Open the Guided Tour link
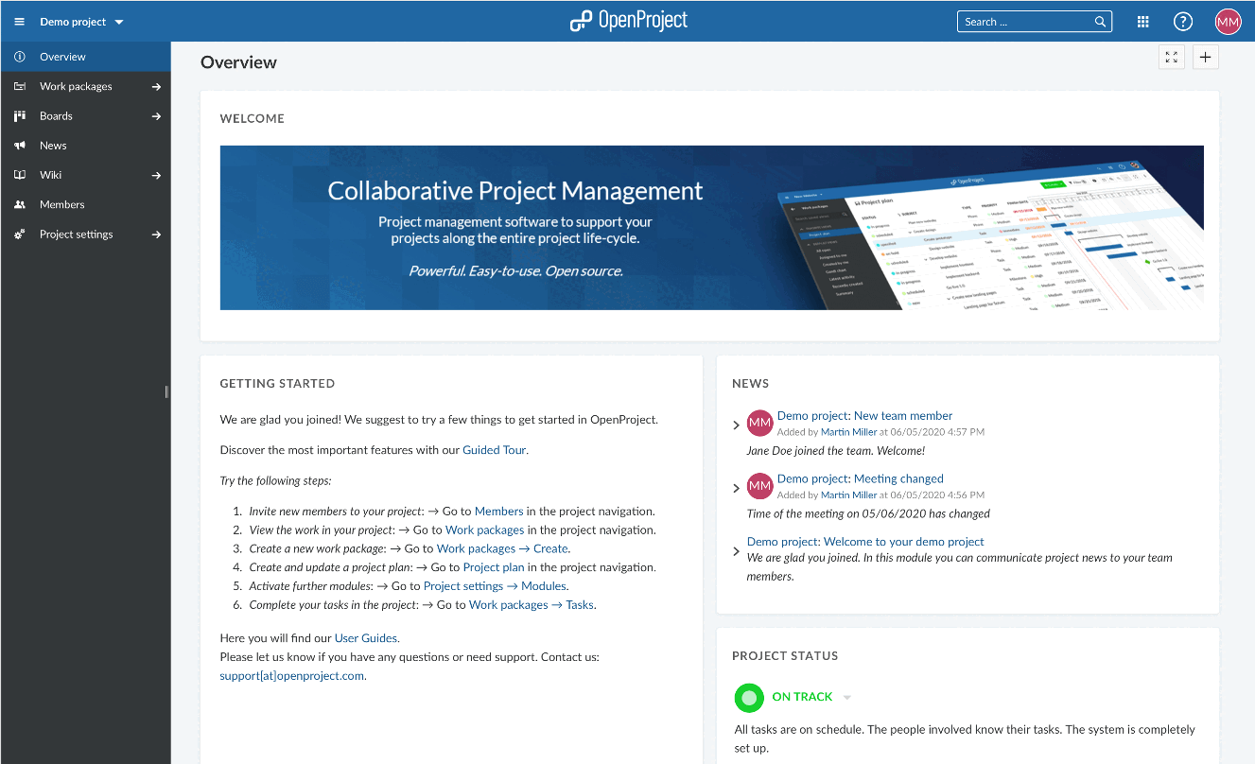 494,449
